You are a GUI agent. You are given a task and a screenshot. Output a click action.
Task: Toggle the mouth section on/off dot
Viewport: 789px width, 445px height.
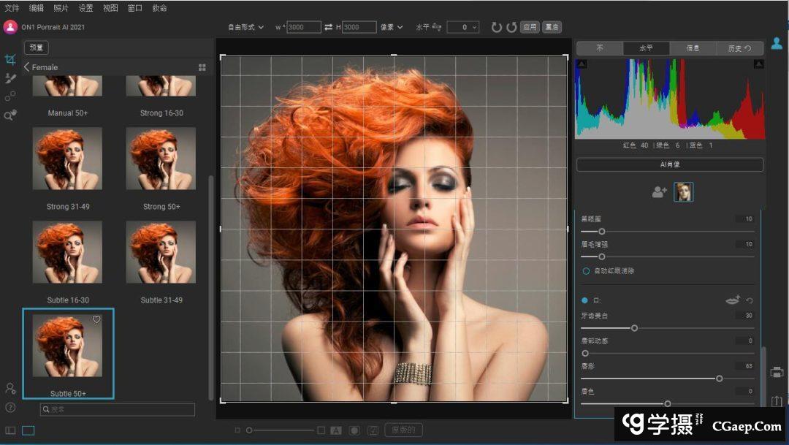click(584, 300)
